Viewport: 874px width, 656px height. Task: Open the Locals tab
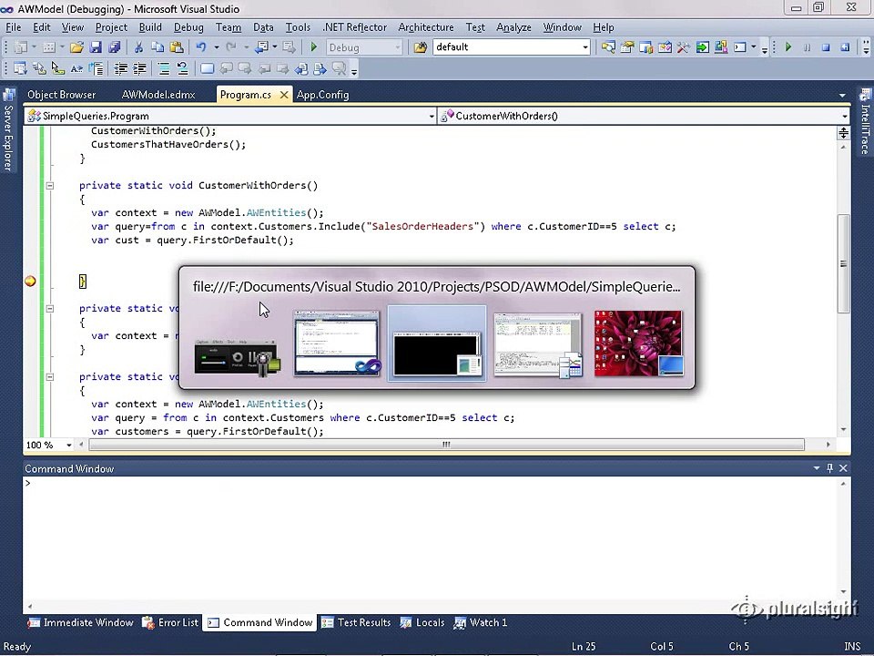(422, 622)
